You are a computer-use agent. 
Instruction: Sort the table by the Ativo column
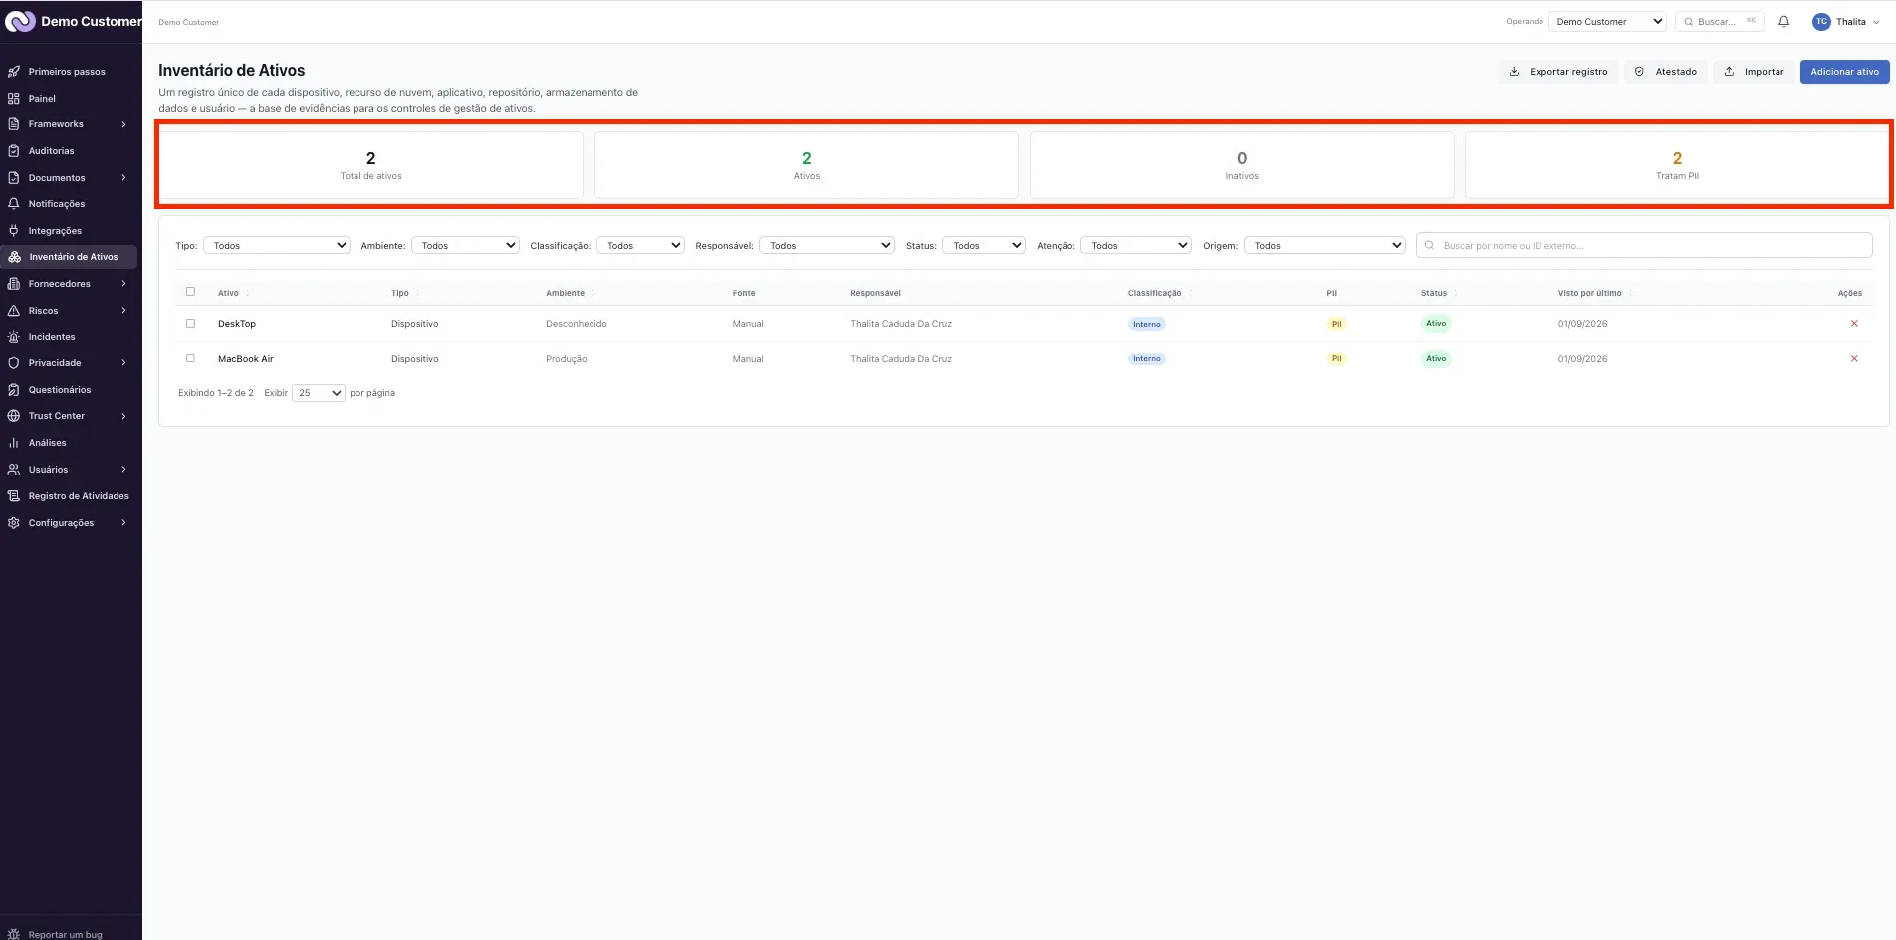[234, 293]
